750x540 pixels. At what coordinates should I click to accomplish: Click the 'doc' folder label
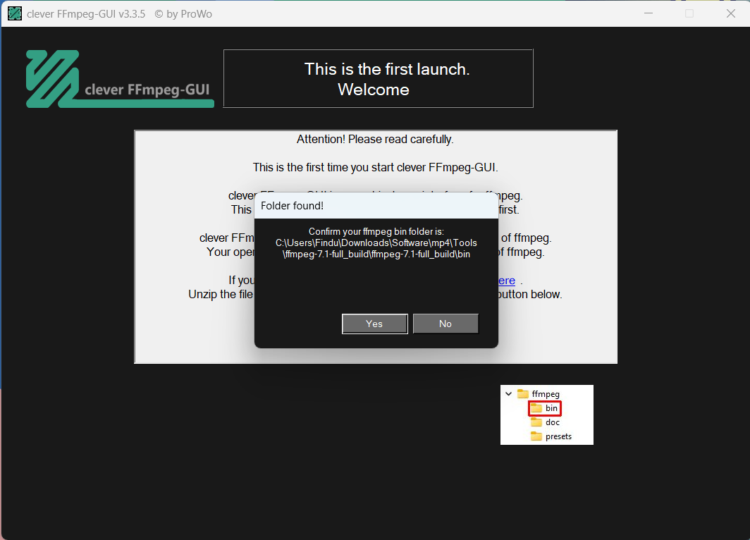point(553,422)
